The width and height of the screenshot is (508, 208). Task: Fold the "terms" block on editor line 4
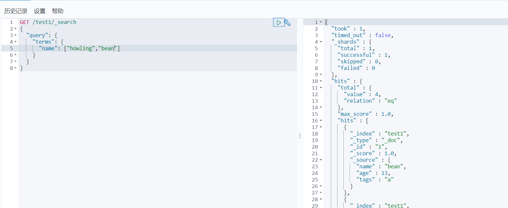tap(15, 42)
